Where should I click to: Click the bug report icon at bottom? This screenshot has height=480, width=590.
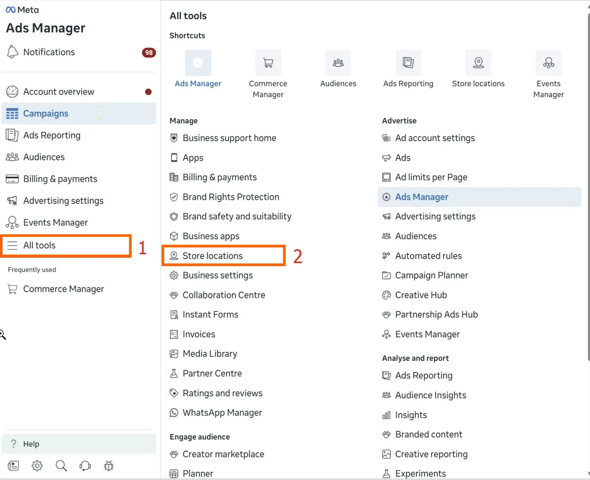(x=109, y=466)
